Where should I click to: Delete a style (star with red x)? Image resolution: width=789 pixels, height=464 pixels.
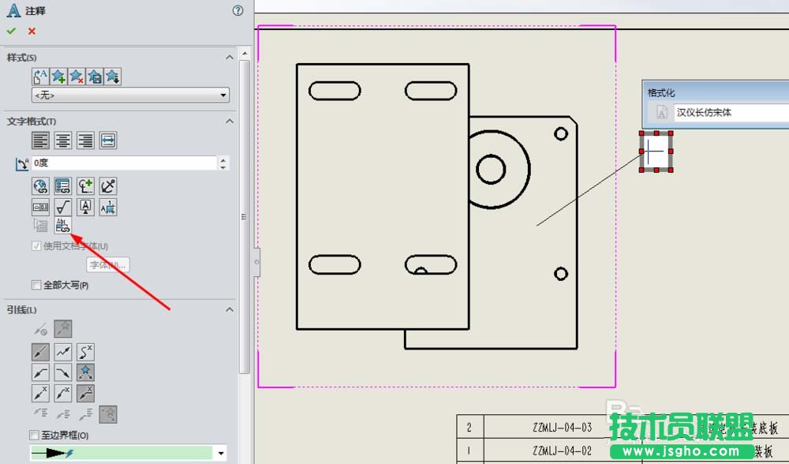coord(77,77)
